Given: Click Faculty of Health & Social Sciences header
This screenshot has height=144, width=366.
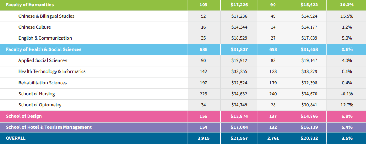Looking at the screenshot, I should [44, 49].
